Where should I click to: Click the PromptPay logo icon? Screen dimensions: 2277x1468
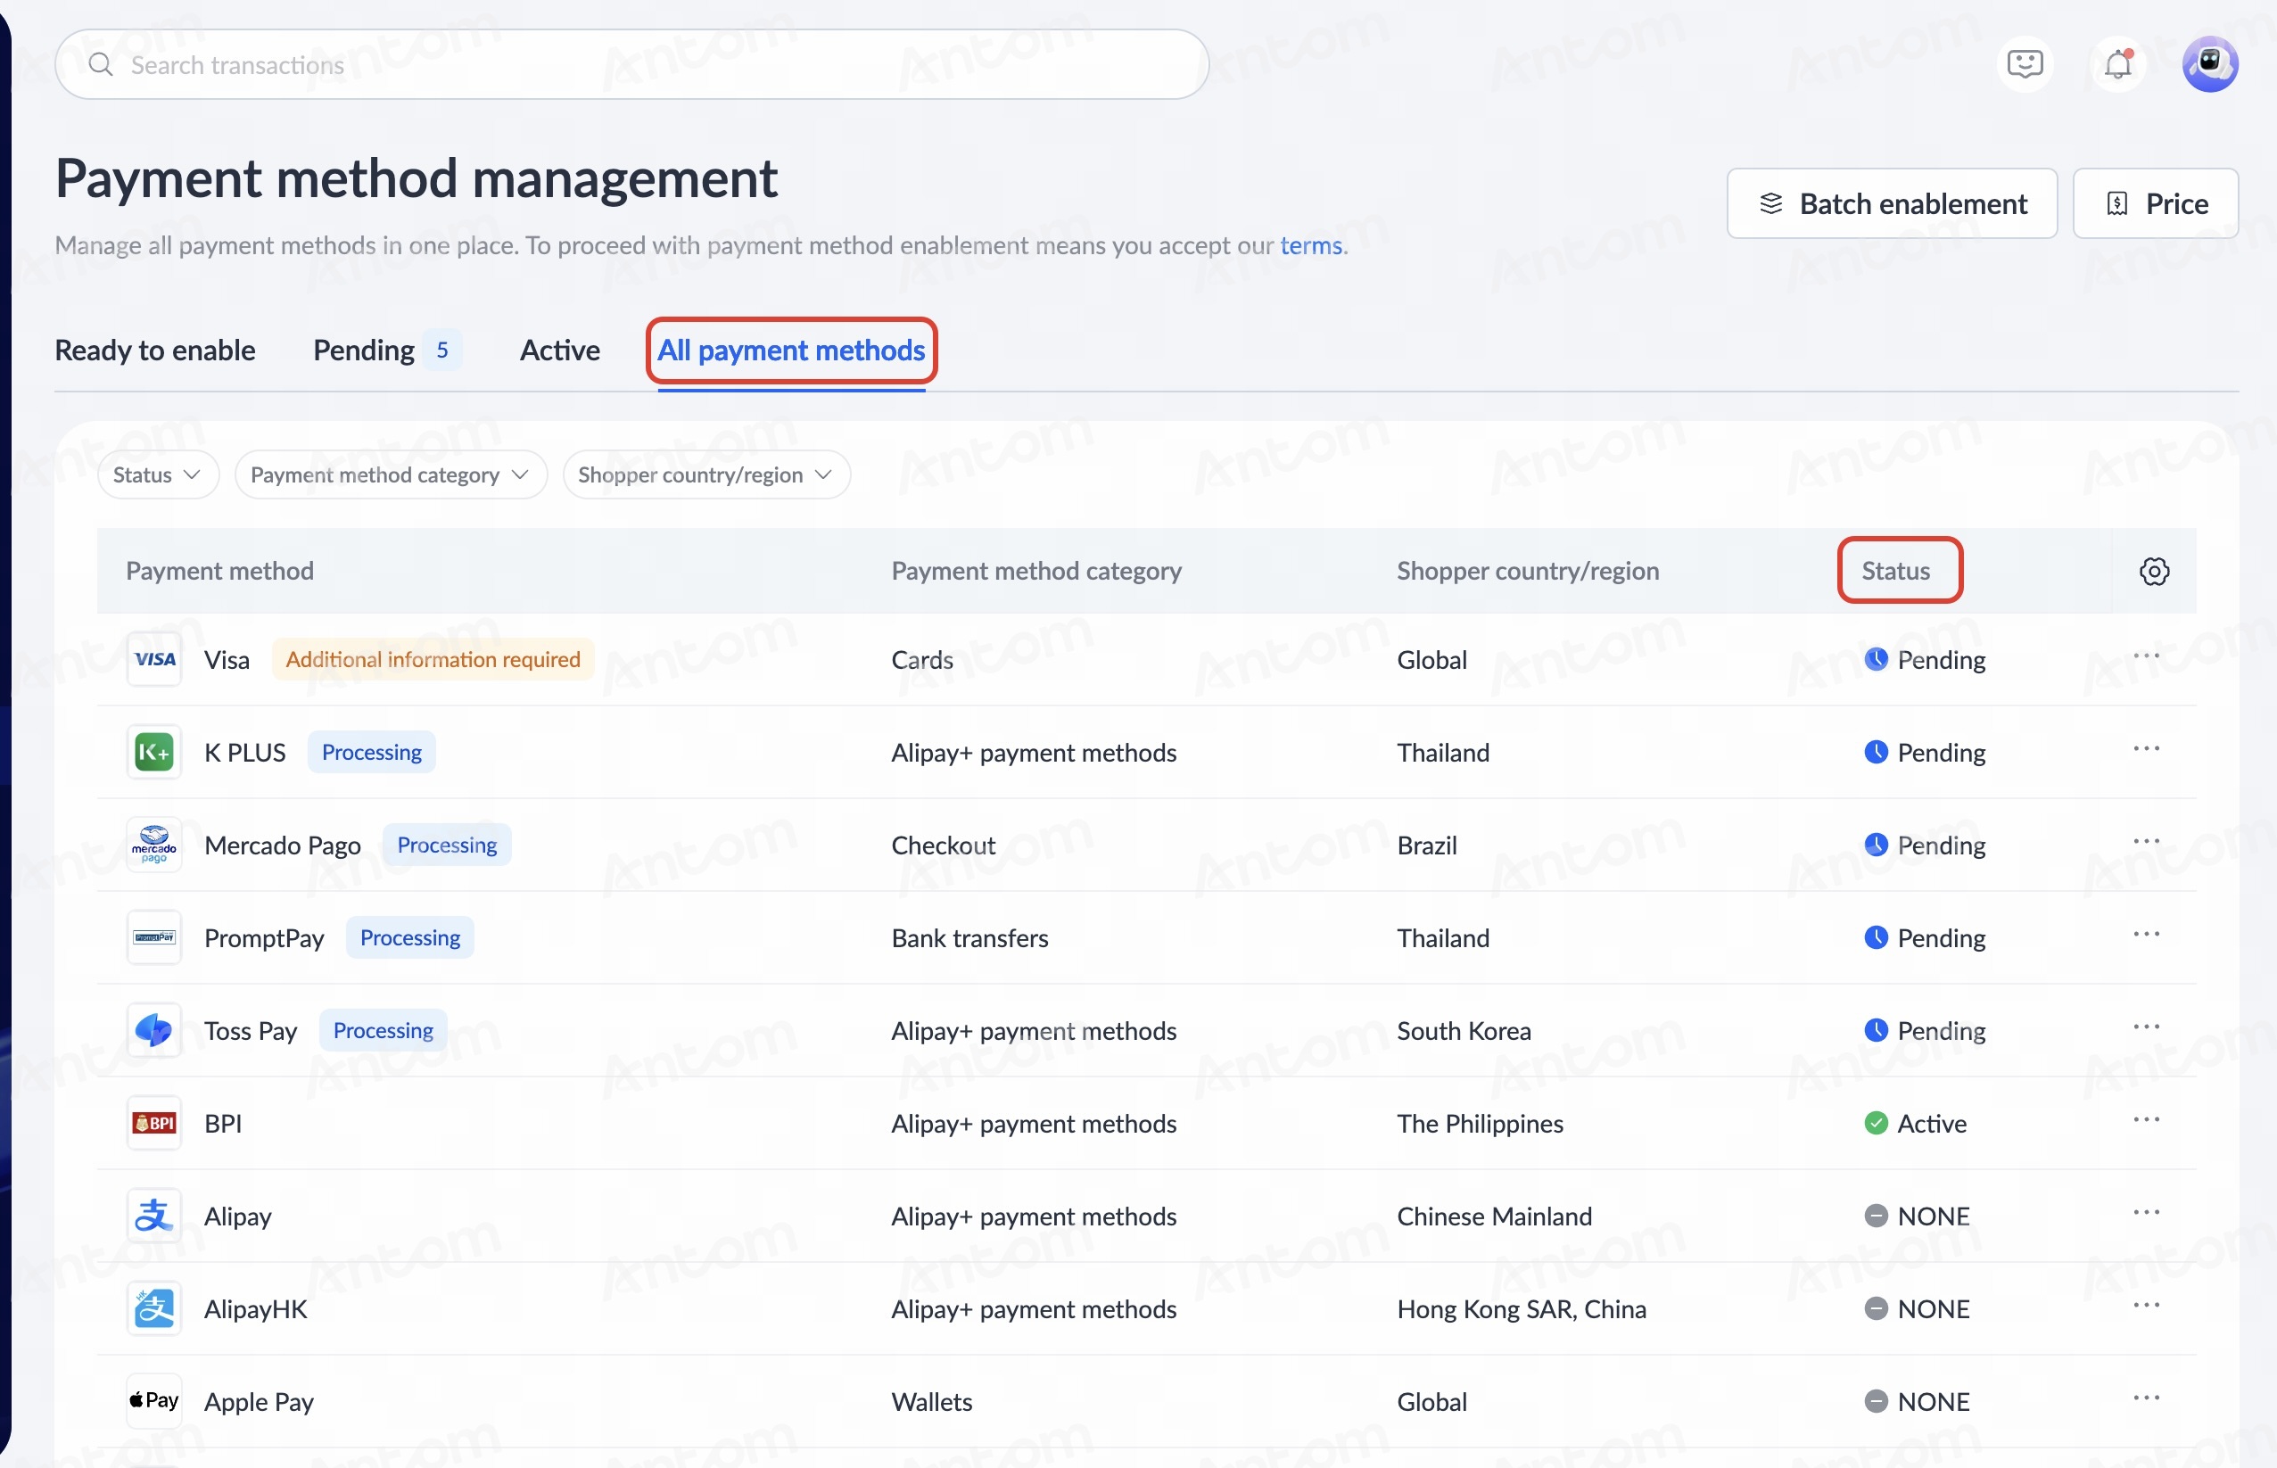(154, 937)
